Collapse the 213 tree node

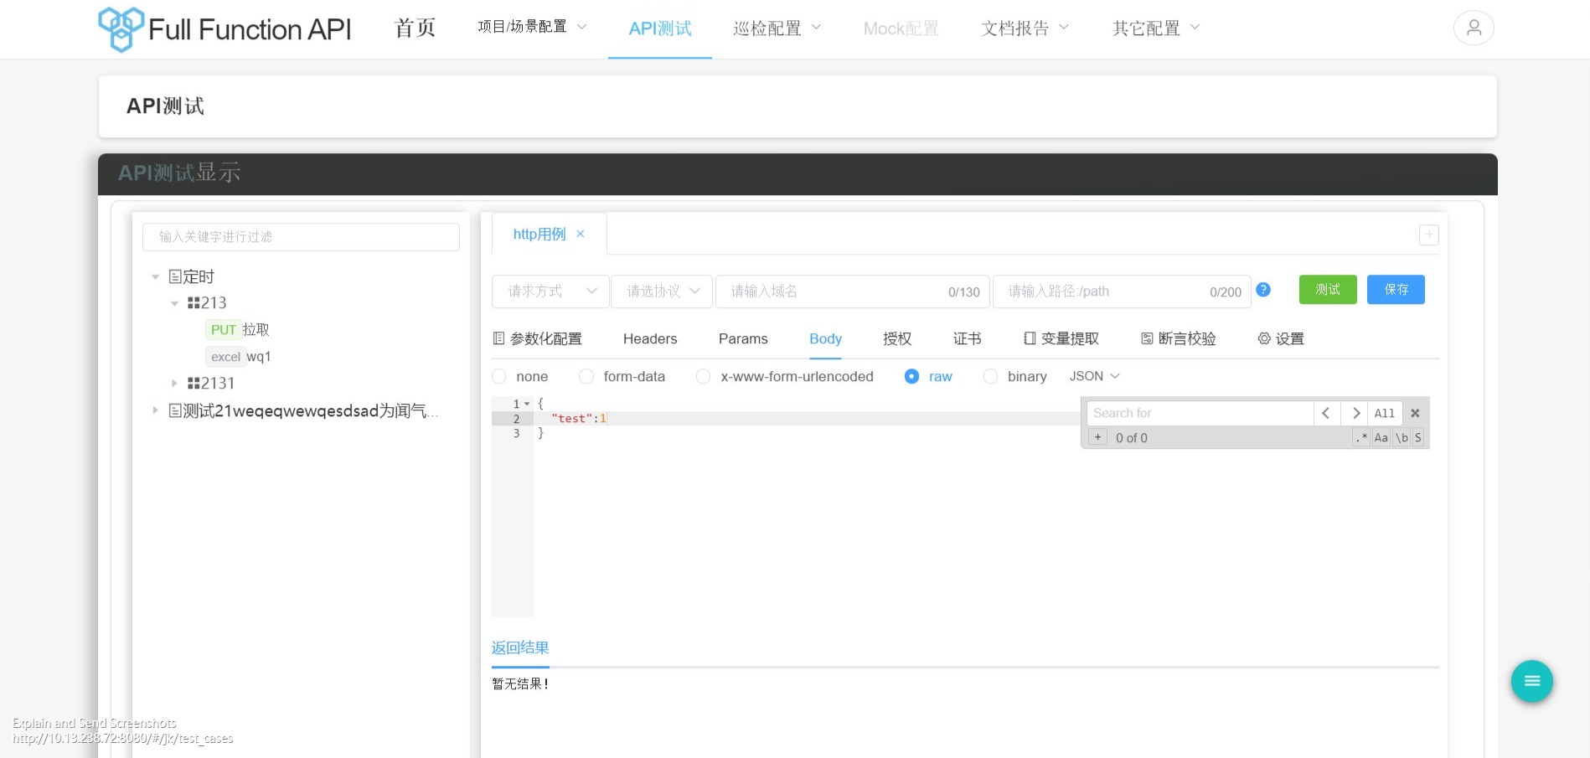(174, 303)
